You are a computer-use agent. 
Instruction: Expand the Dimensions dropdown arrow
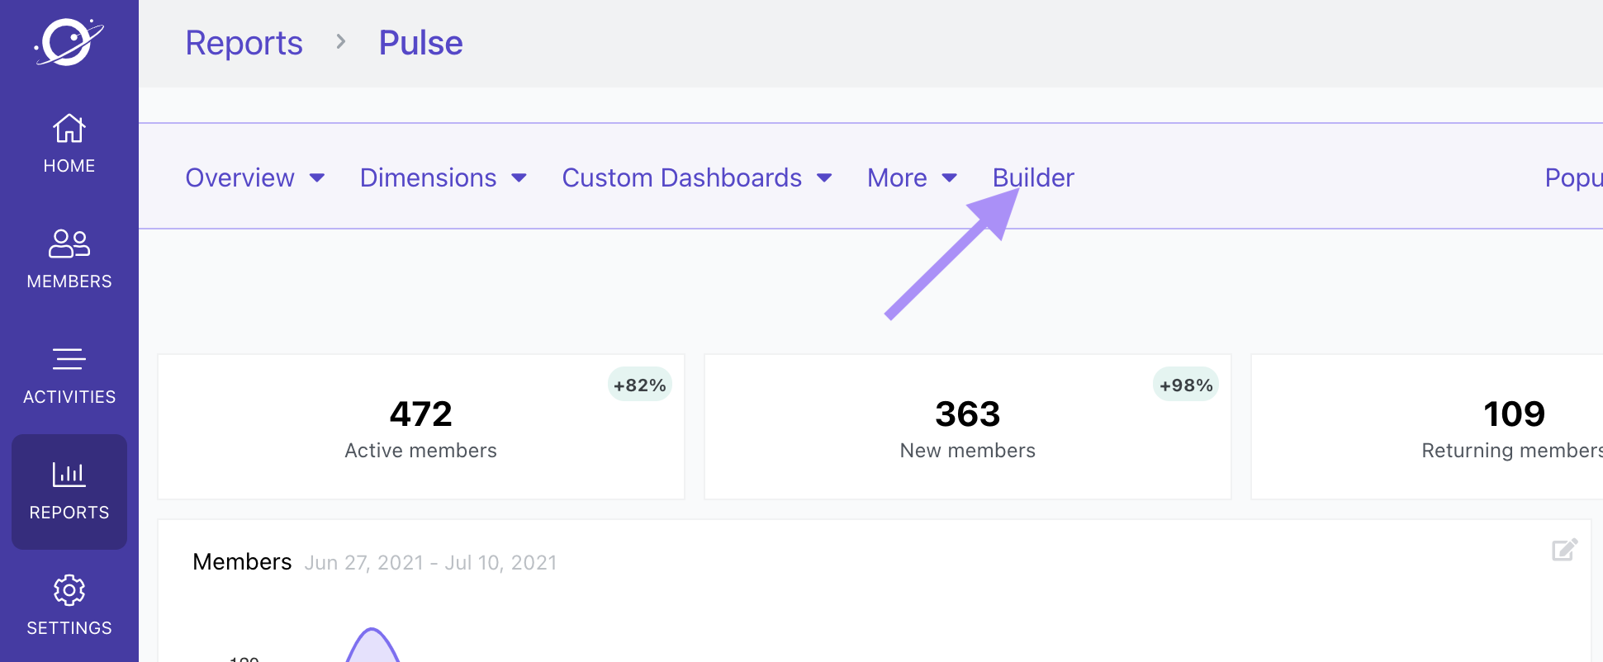519,178
